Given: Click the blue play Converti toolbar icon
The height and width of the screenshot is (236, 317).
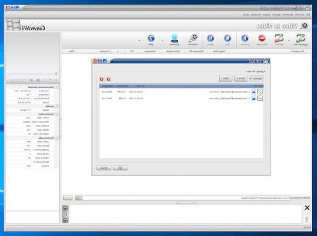Looking at the screenshot, I should tap(245, 38).
